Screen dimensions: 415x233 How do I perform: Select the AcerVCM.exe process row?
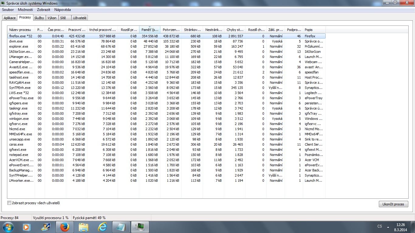[166, 160]
